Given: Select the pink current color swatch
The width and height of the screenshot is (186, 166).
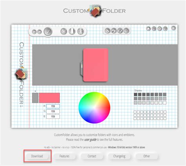Looking at the screenshot, I should (49, 98).
